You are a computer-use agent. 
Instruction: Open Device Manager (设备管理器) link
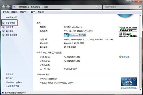[x=11, y=23]
